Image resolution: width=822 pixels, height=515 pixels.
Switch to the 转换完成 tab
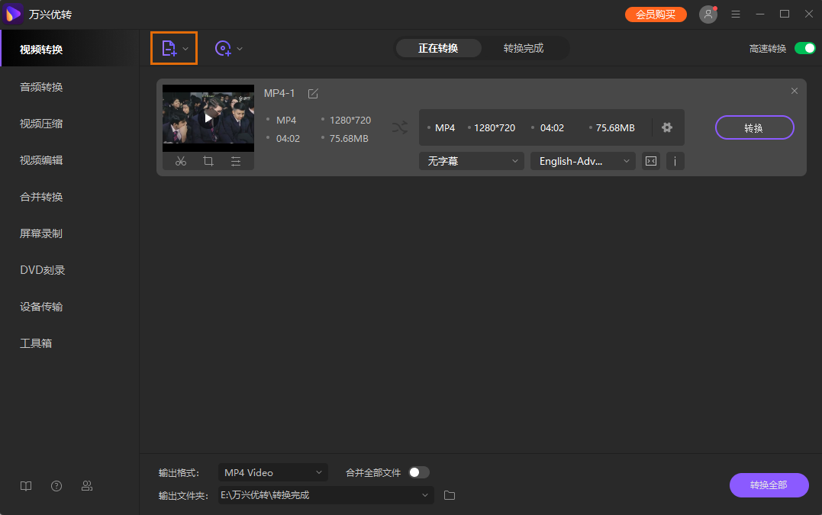point(524,48)
